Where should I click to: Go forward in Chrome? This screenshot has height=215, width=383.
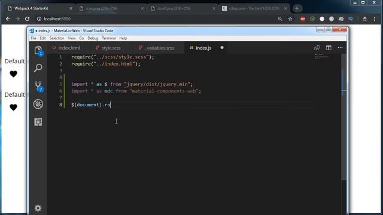point(17,19)
